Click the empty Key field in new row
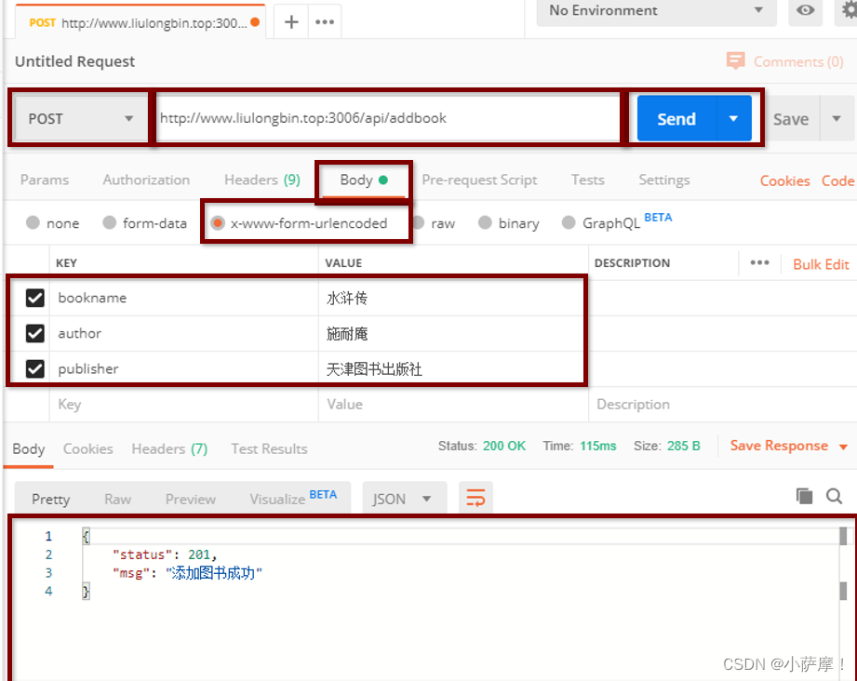The width and height of the screenshot is (857, 681). coord(183,405)
